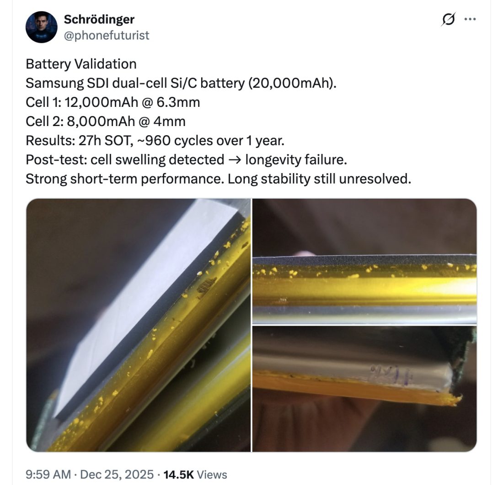
Task: Click the Grok explain-post icon
Action: coord(448,19)
